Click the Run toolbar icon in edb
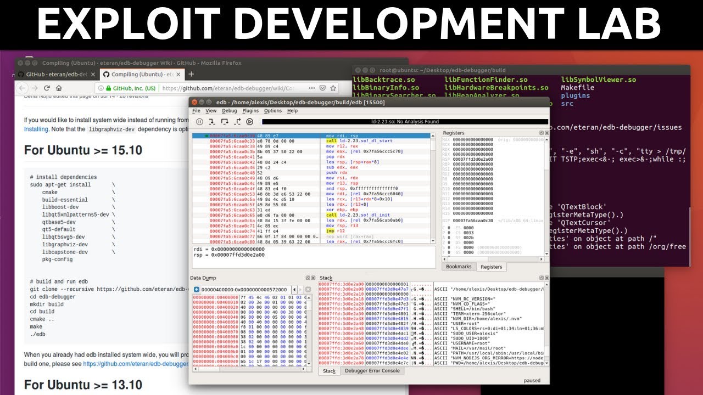This screenshot has height=395, width=703. pyautogui.click(x=249, y=122)
